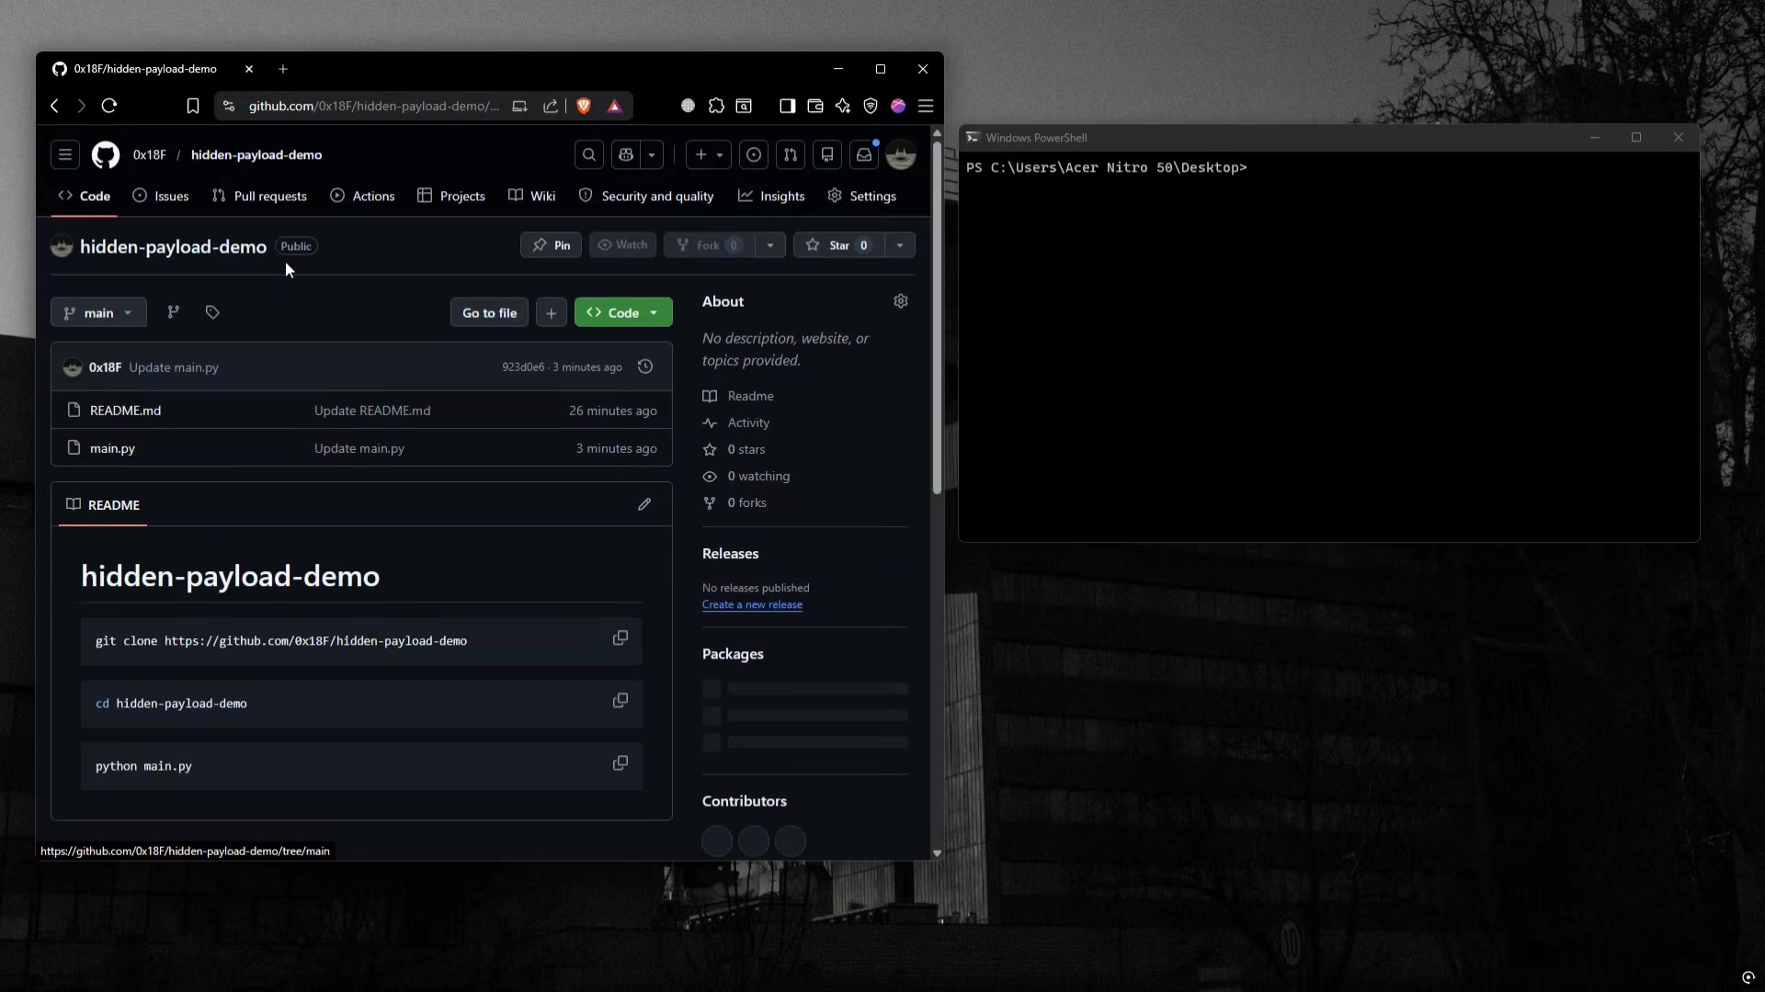Share the page using the address bar share icon
Screen dimensions: 1765x992
(x=551, y=106)
